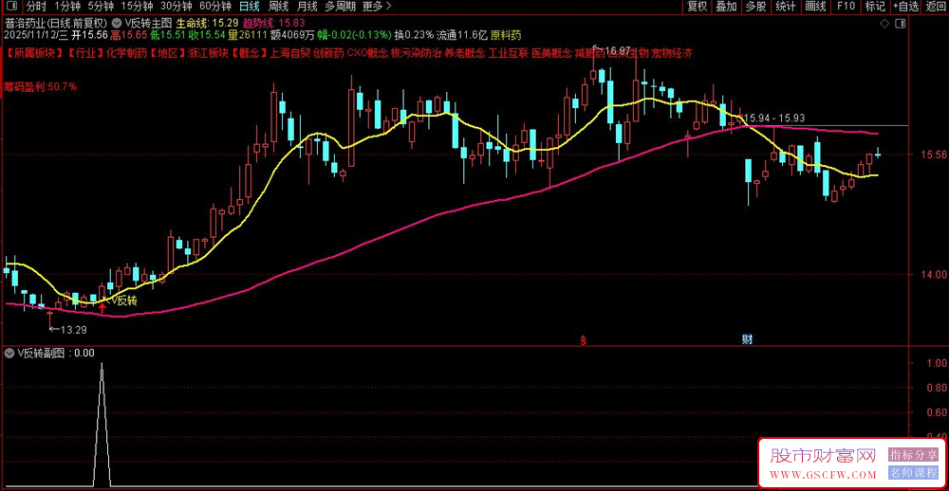
Task: Click the 标记 mark button
Action: pos(875,7)
